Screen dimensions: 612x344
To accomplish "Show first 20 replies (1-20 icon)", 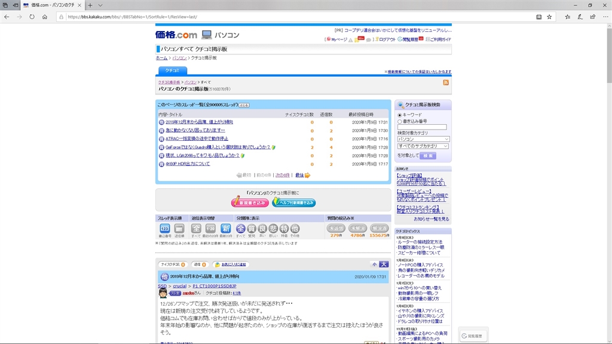I will [211, 229].
